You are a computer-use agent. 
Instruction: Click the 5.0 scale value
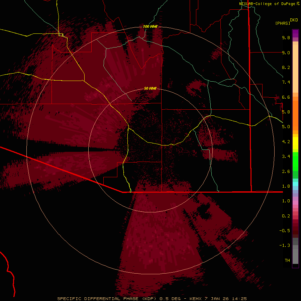coord(286,127)
